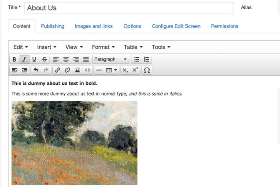Insert special character with omega icon
This screenshot has width=280, height=187.
(x=147, y=70)
